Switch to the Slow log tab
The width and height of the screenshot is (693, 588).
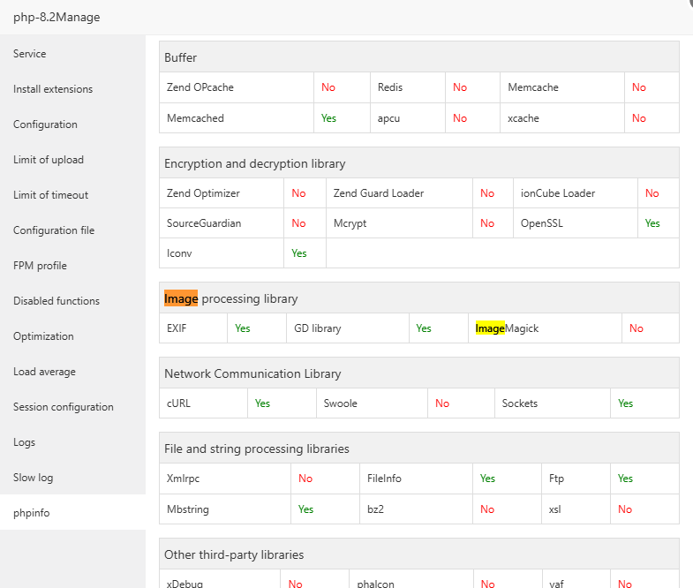click(33, 478)
